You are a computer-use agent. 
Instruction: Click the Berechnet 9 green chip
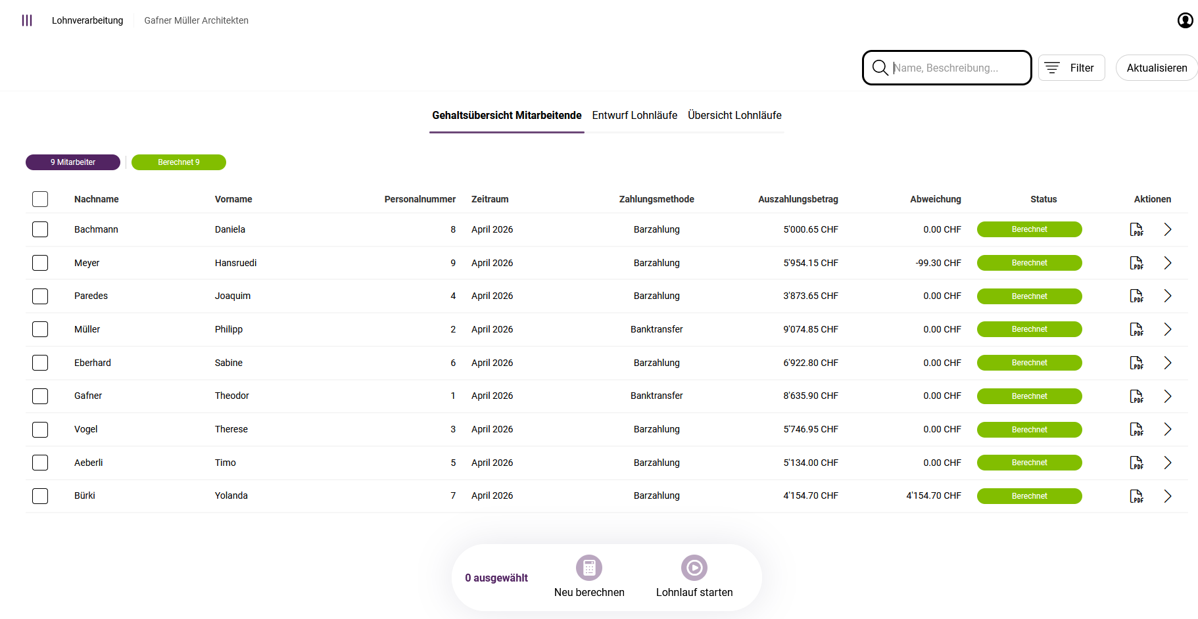pyautogui.click(x=179, y=162)
